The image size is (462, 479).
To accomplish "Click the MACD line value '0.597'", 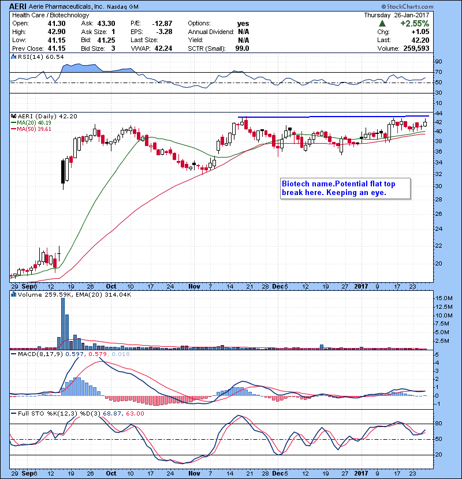I will [x=75, y=354].
